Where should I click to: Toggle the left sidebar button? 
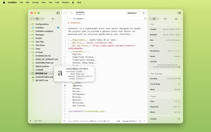58,13
